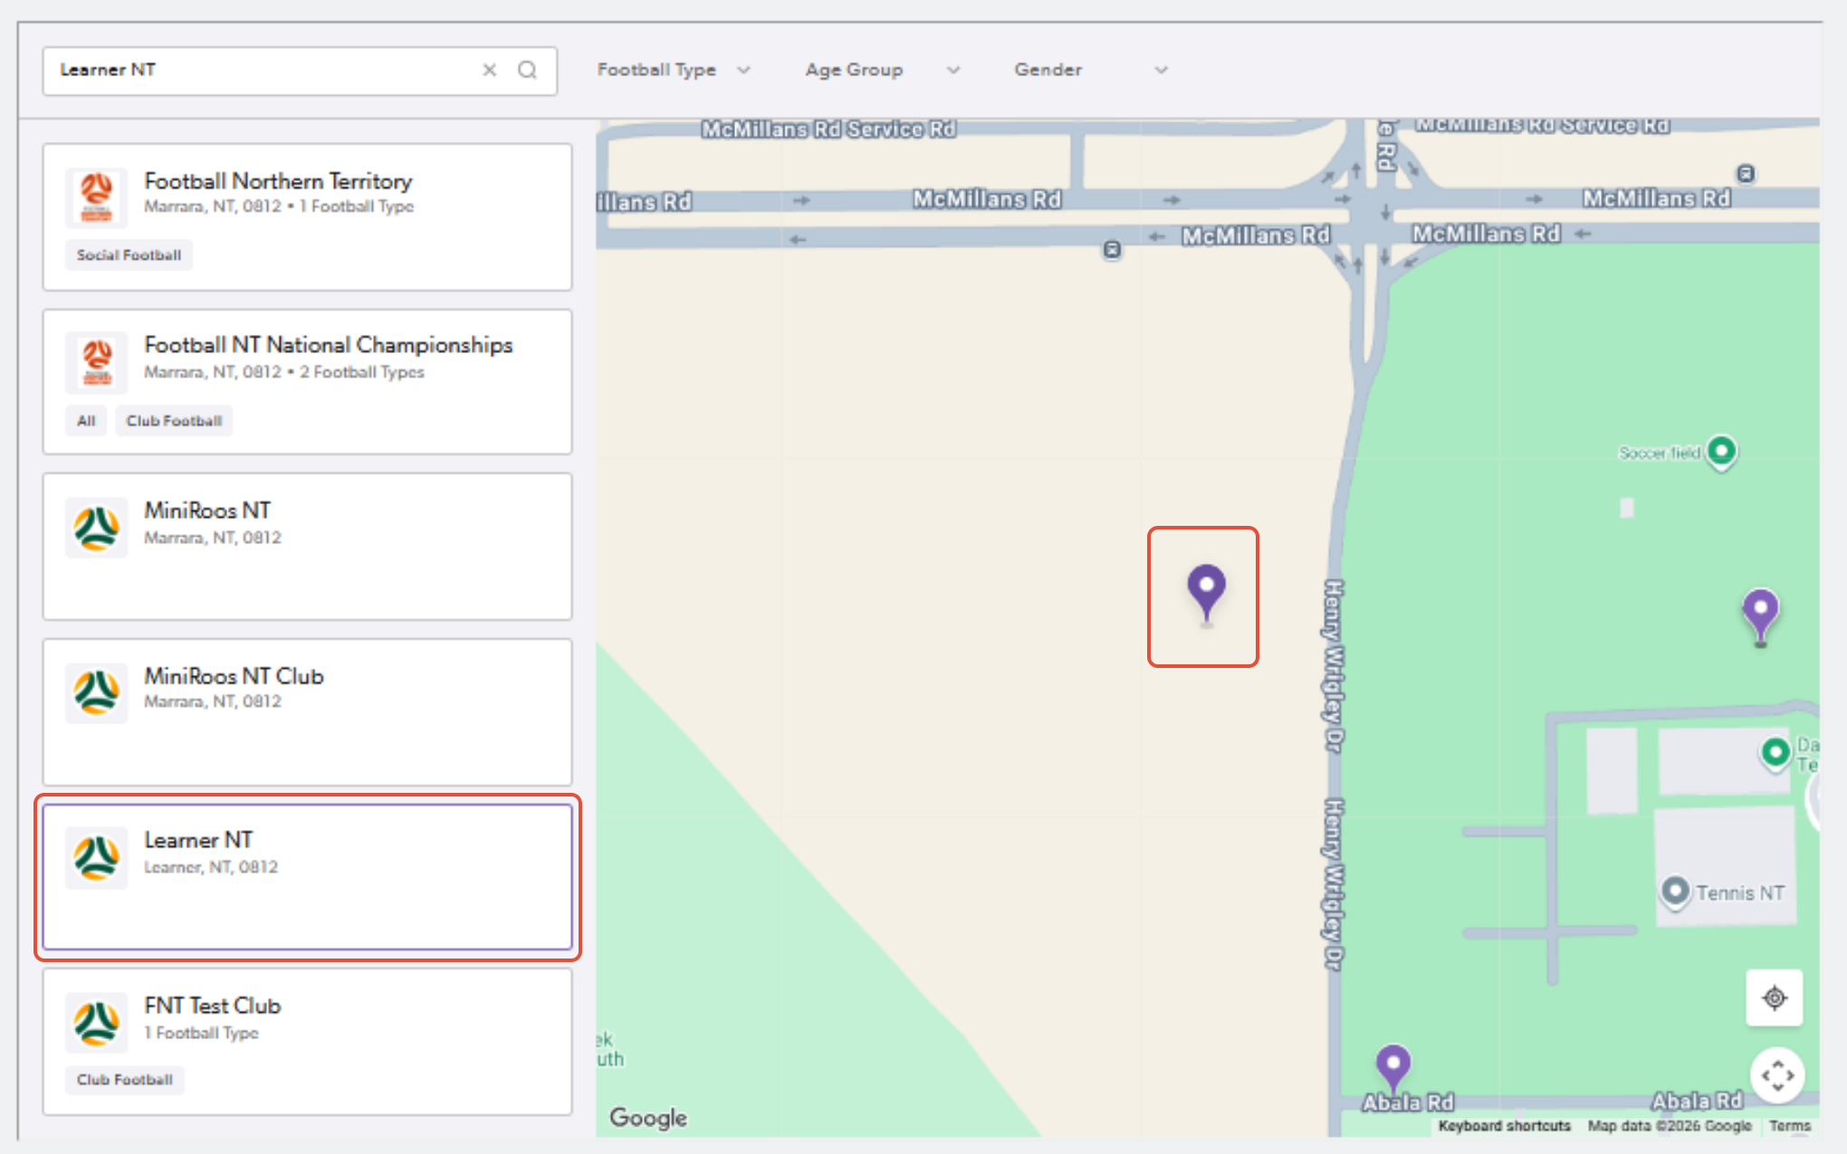The image size is (1847, 1154).
Task: Click the 'Tennis NT' map label
Action: [x=1740, y=893]
